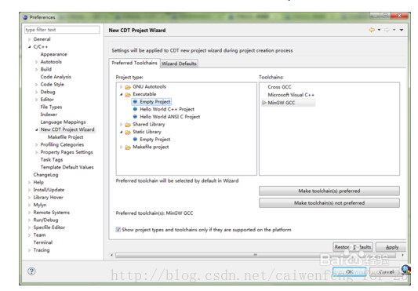418x291 pixels.
Task: Click the horizontal scrollbar left arrow
Action: coord(112,255)
